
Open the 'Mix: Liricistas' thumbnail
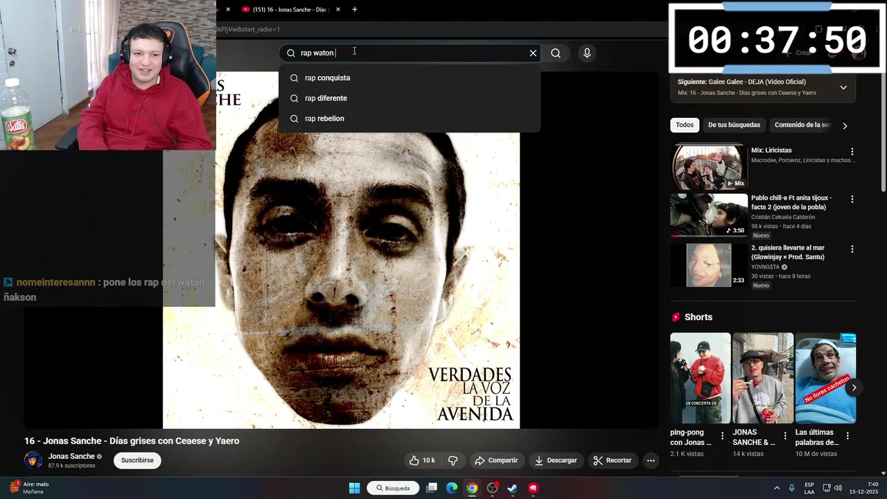tap(708, 166)
